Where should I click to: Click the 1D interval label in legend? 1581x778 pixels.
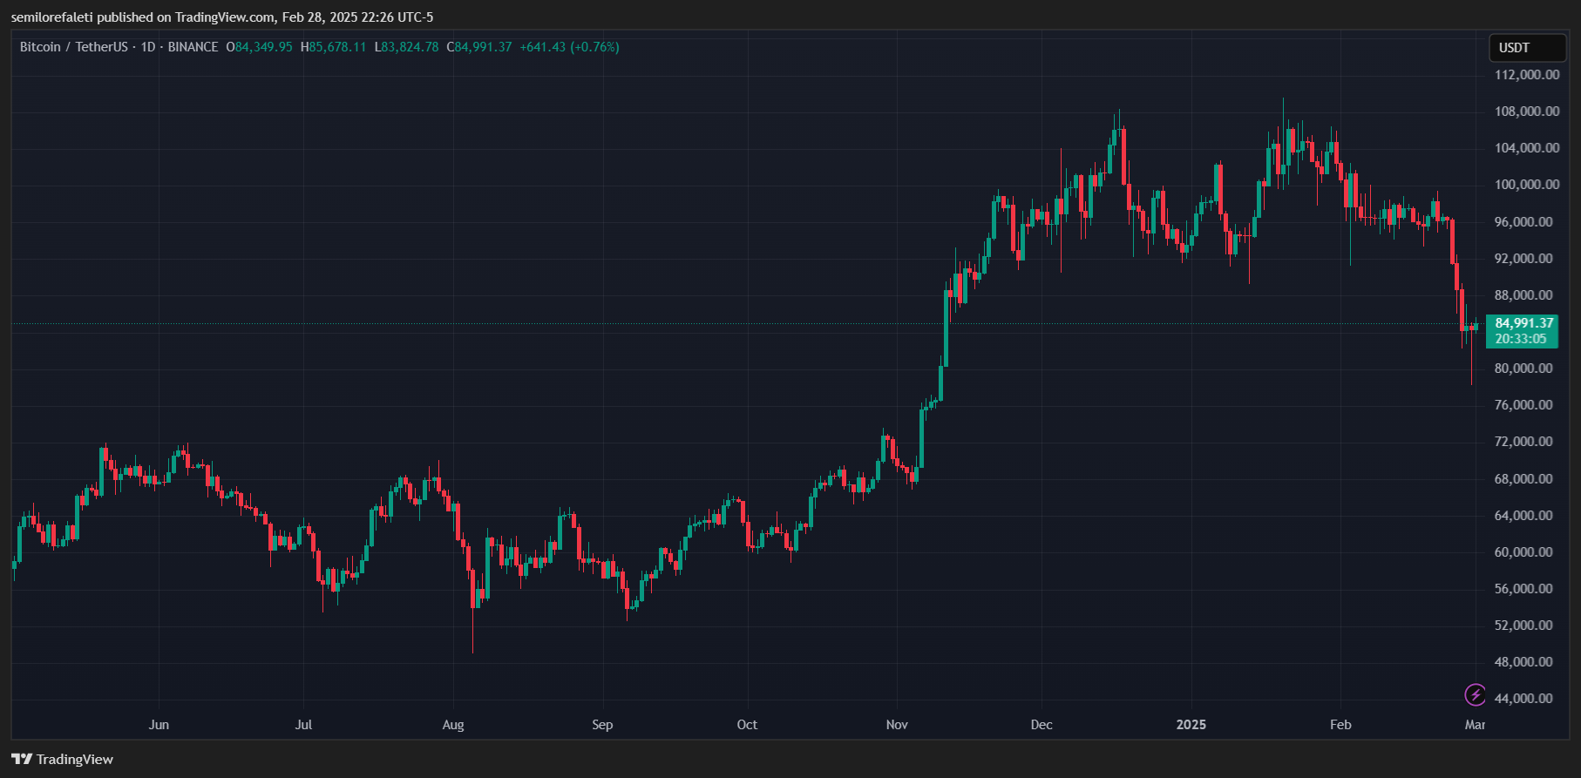click(x=148, y=47)
